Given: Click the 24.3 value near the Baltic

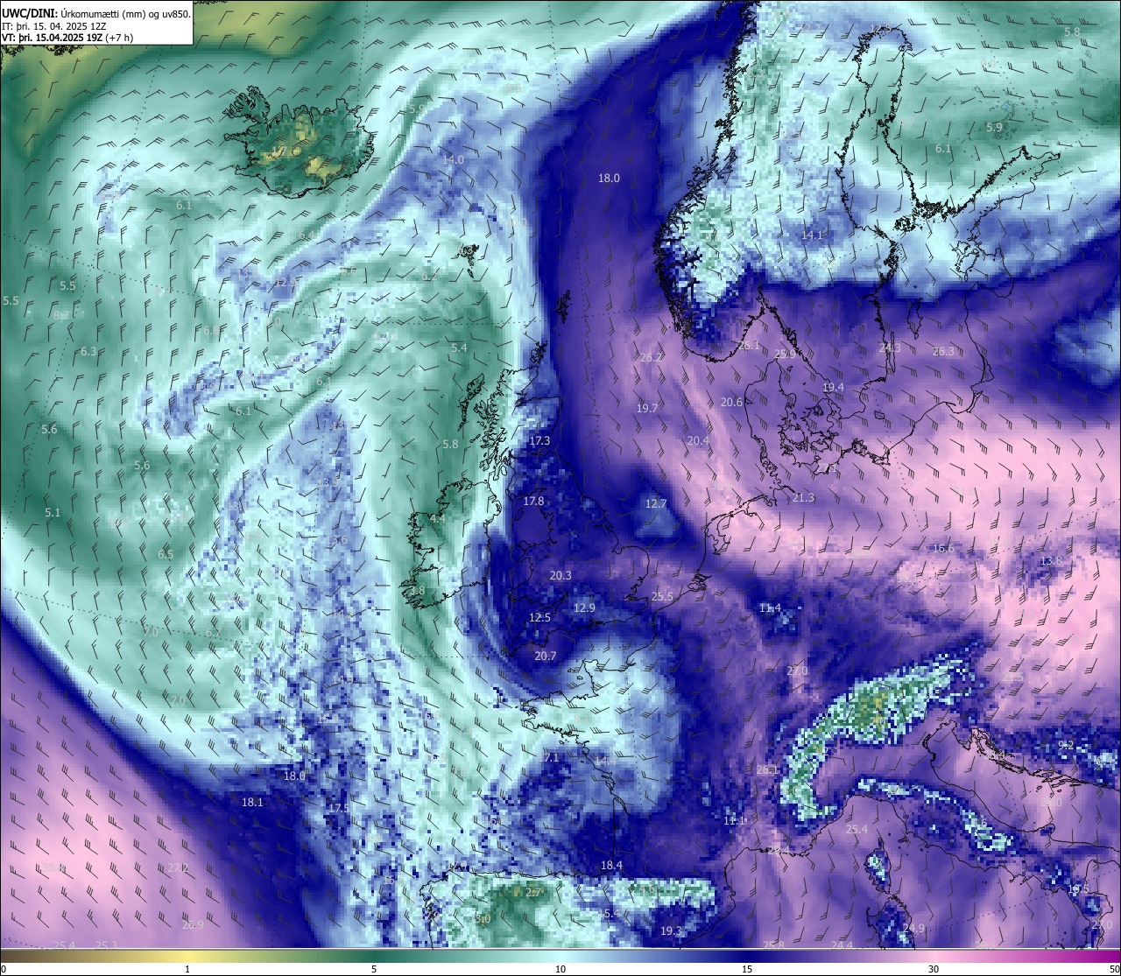Looking at the screenshot, I should [x=889, y=348].
